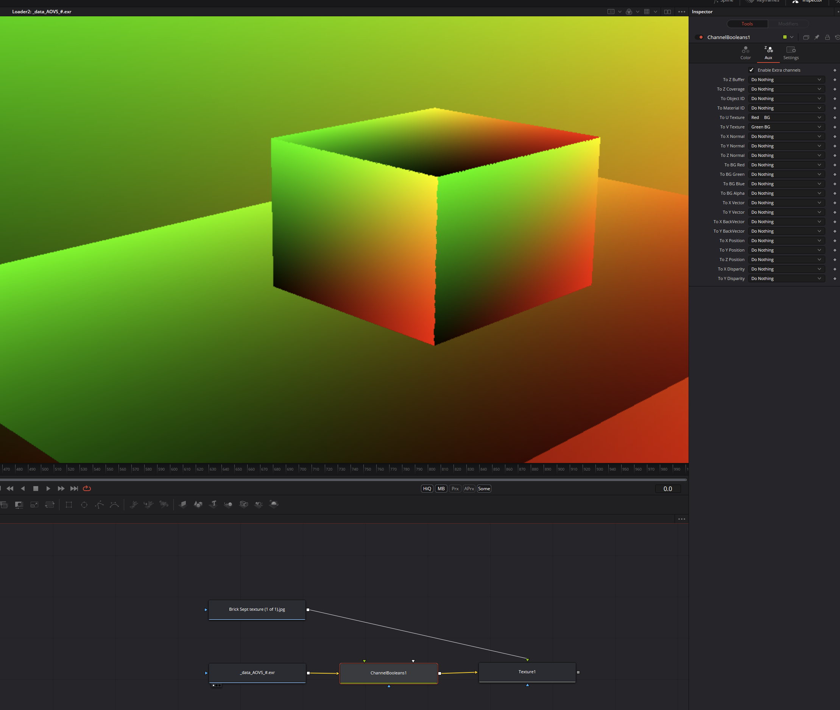Screen dimensions: 840x710
Task: Open the To Z Buffer dropdown
Action: 786,80
